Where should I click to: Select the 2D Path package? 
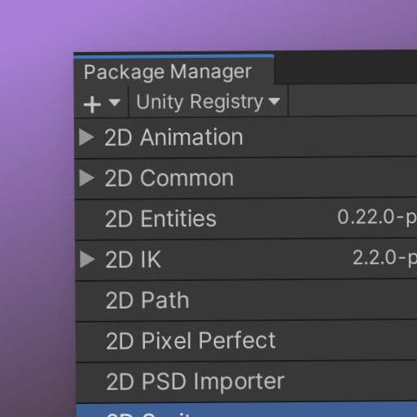click(x=246, y=301)
